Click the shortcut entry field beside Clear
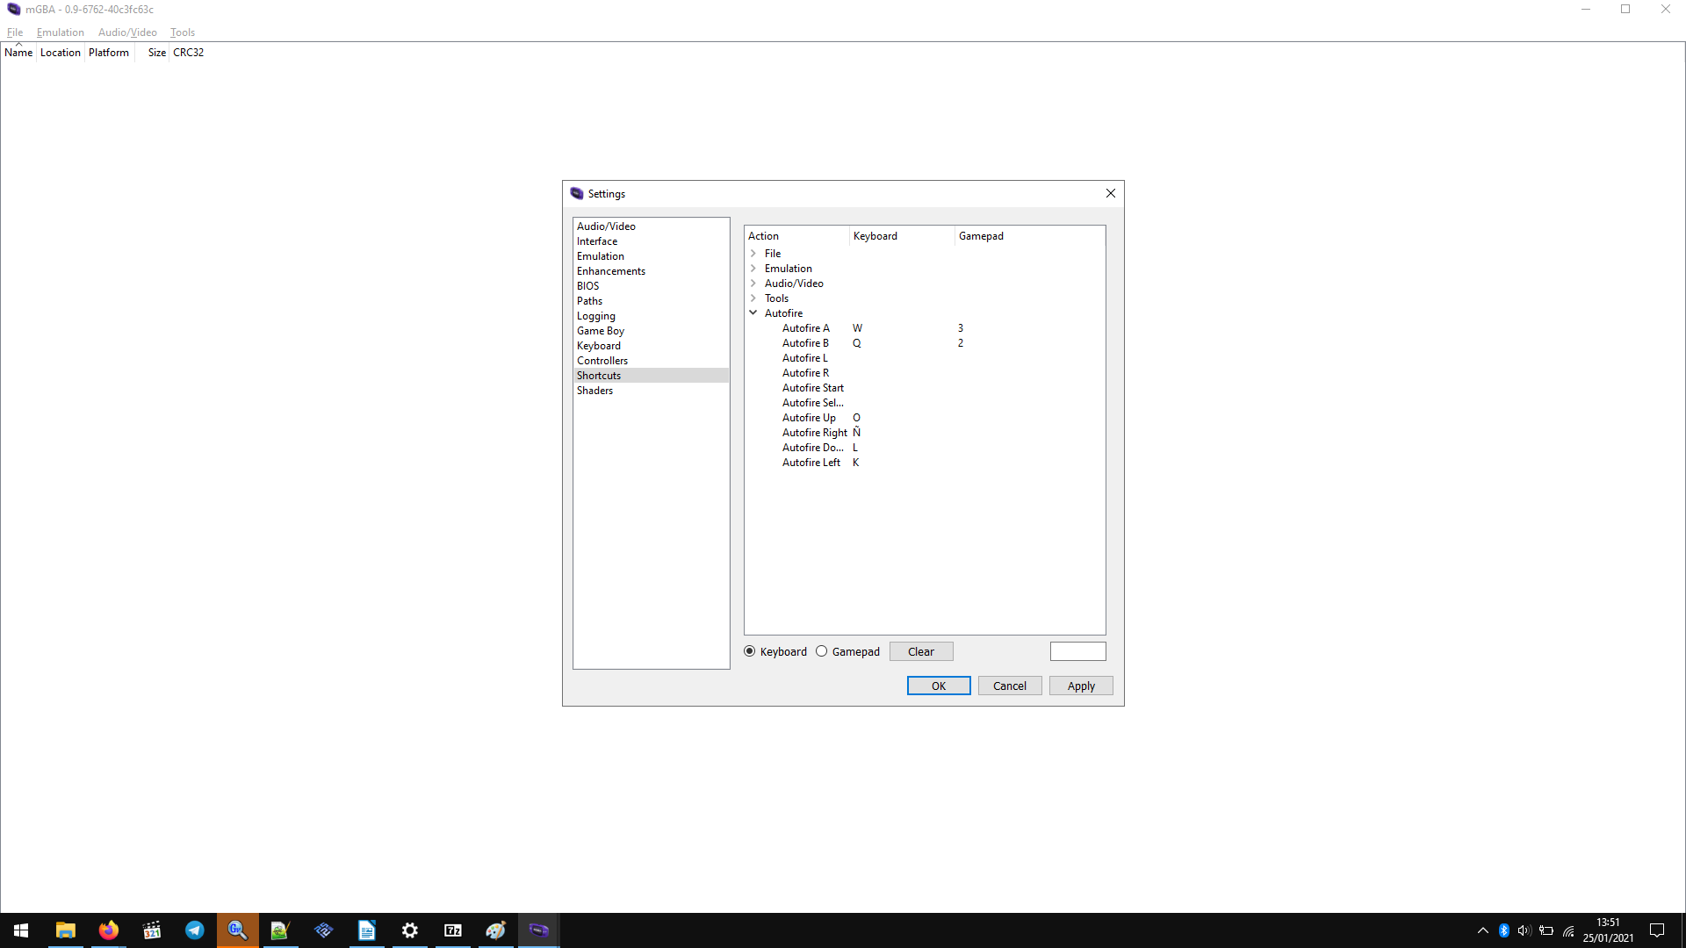This screenshot has width=1686, height=948. coord(1078,650)
